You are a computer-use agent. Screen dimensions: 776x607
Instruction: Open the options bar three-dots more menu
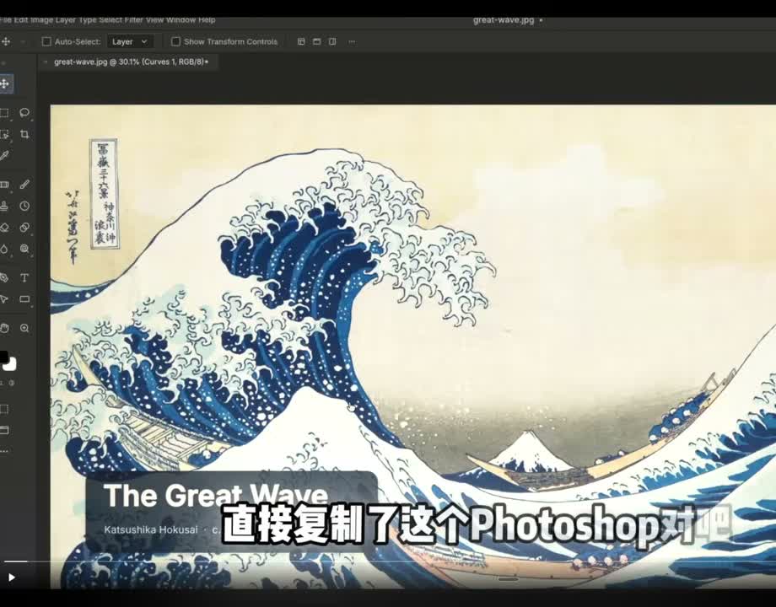pos(352,41)
